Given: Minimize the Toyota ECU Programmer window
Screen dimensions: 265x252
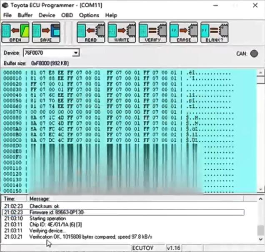Looking at the screenshot, I should click(215, 5).
